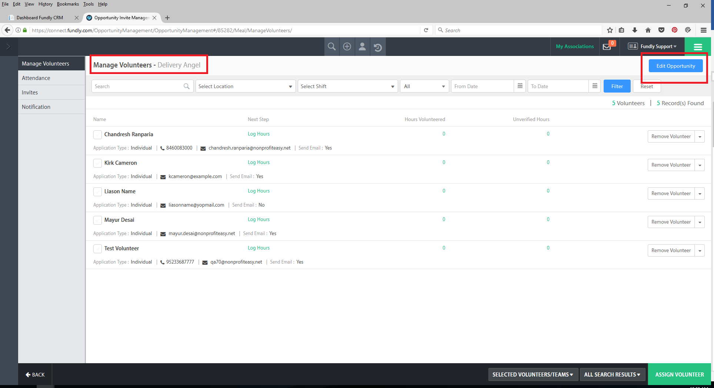Click site information icon in address bar

[x=18, y=30]
